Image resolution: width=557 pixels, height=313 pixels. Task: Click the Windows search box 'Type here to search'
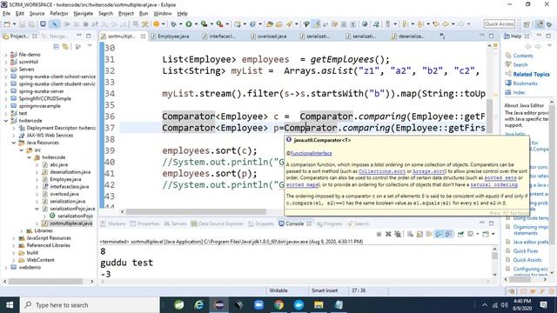(91, 305)
